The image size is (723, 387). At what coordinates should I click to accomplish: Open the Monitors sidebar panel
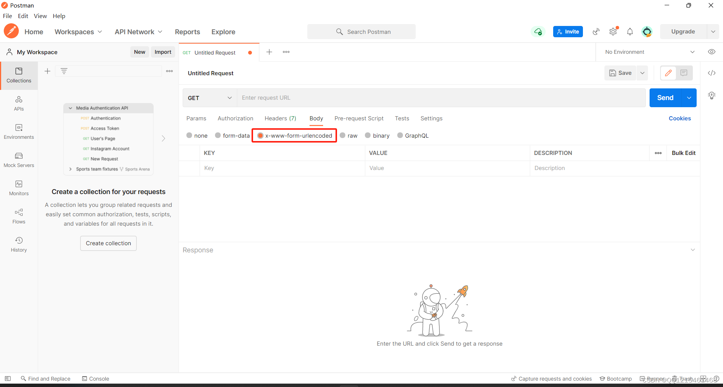coord(19,188)
